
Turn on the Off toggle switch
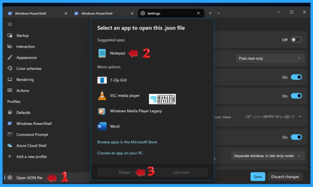coord(296,40)
